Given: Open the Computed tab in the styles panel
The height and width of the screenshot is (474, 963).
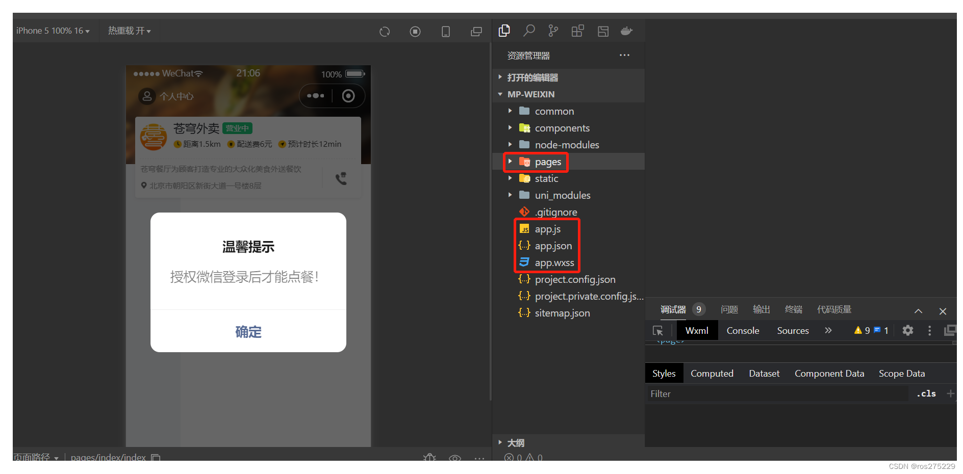Looking at the screenshot, I should coord(712,373).
